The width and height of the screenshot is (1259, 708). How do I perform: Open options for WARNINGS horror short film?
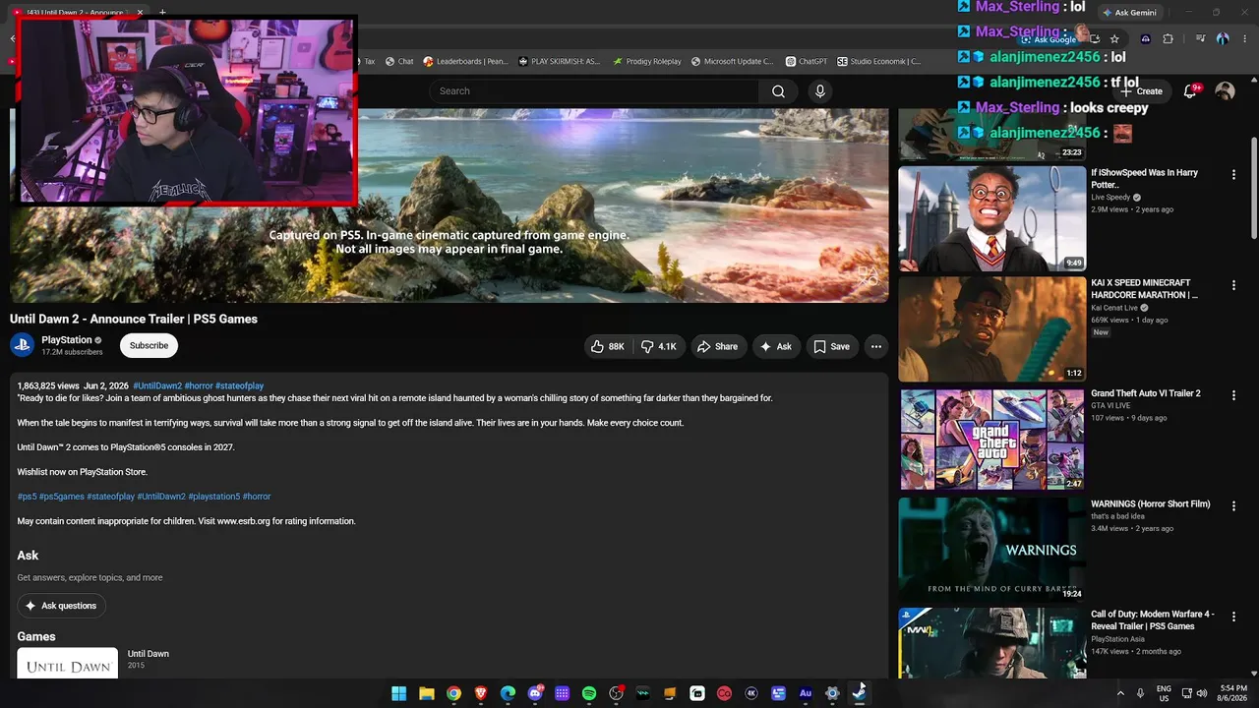(x=1233, y=506)
